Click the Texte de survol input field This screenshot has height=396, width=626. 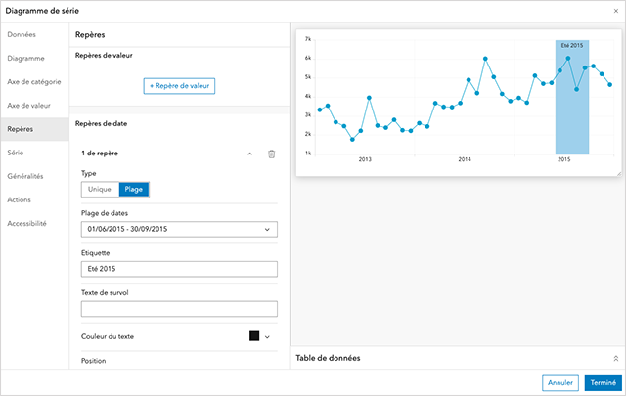pos(179,309)
